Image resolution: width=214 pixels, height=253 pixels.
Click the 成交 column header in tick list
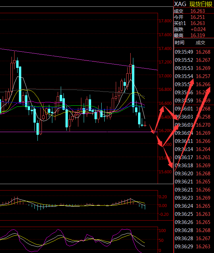(200, 43)
